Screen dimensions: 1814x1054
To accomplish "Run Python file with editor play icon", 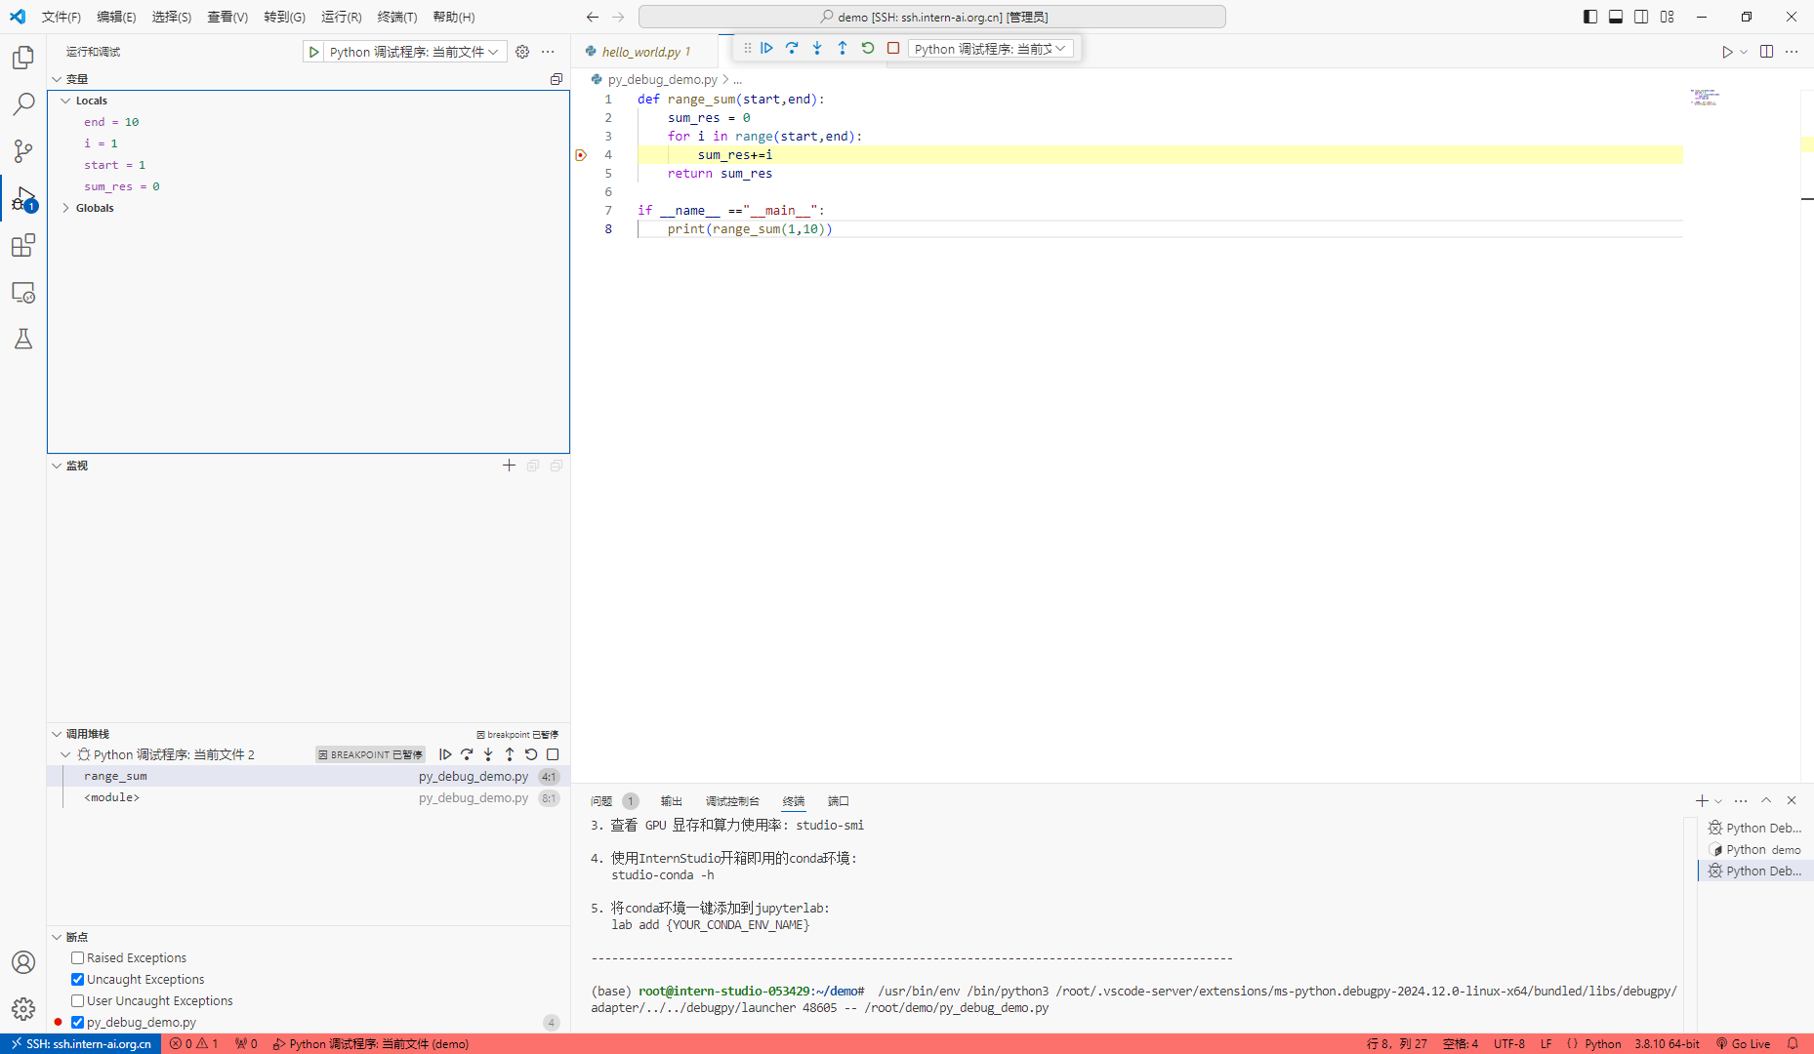I will 1727,52.
